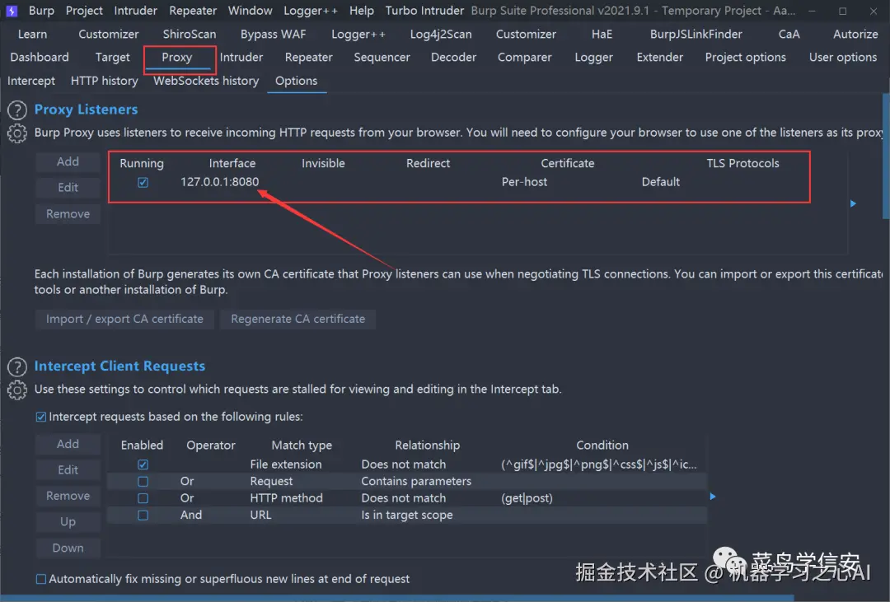Switch to the HaE tab

[x=602, y=34]
